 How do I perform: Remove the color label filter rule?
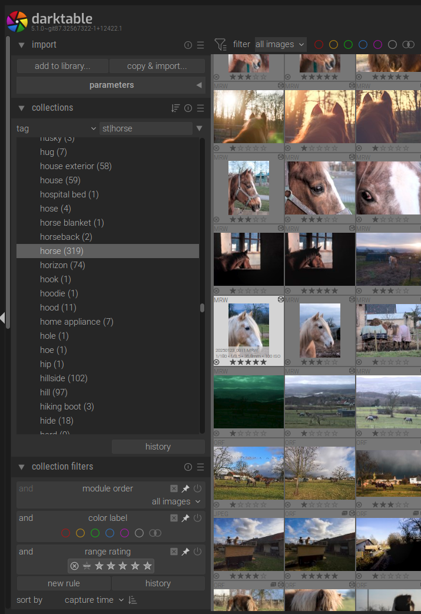pyautogui.click(x=174, y=518)
